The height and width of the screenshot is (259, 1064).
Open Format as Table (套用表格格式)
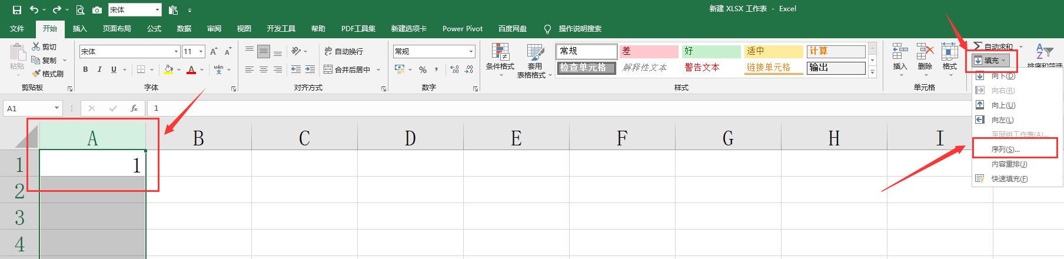coord(534,61)
